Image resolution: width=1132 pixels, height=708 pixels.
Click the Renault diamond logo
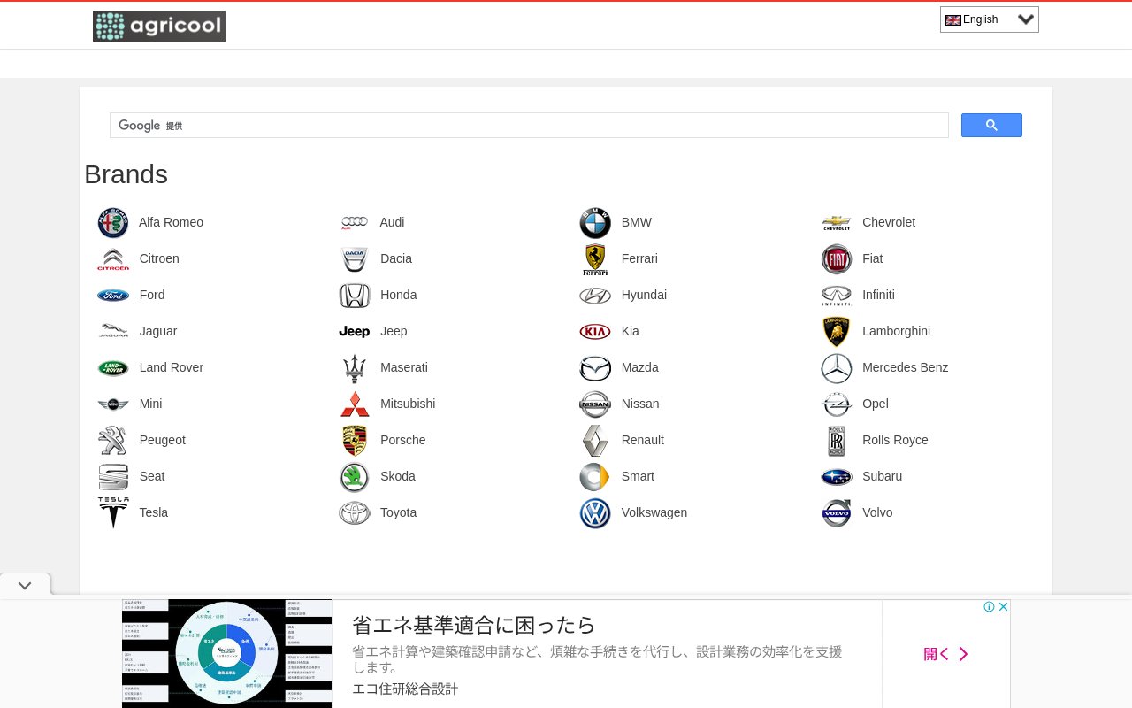[x=595, y=441]
